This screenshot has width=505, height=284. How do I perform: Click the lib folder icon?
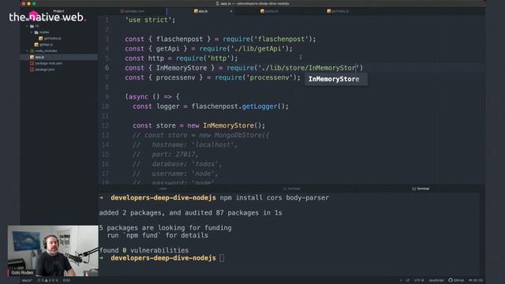pos(32,26)
